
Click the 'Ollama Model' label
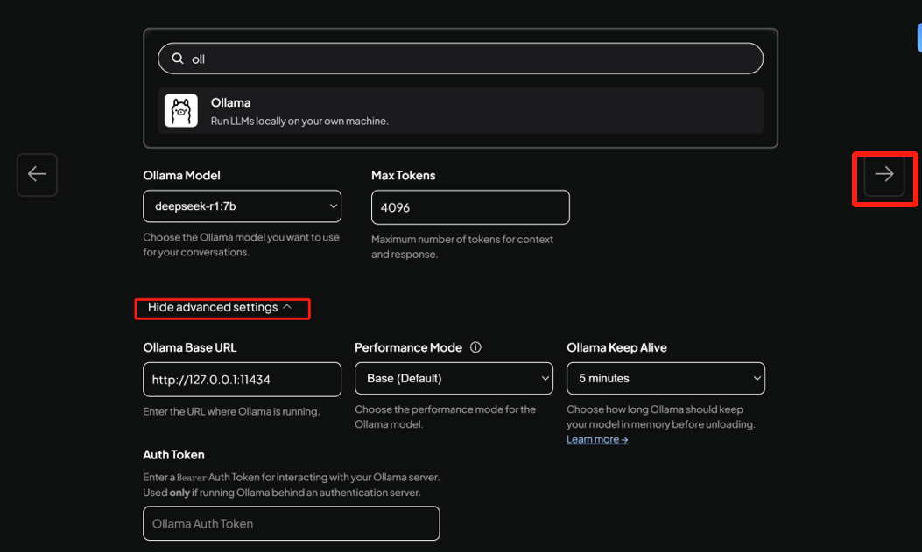[182, 175]
